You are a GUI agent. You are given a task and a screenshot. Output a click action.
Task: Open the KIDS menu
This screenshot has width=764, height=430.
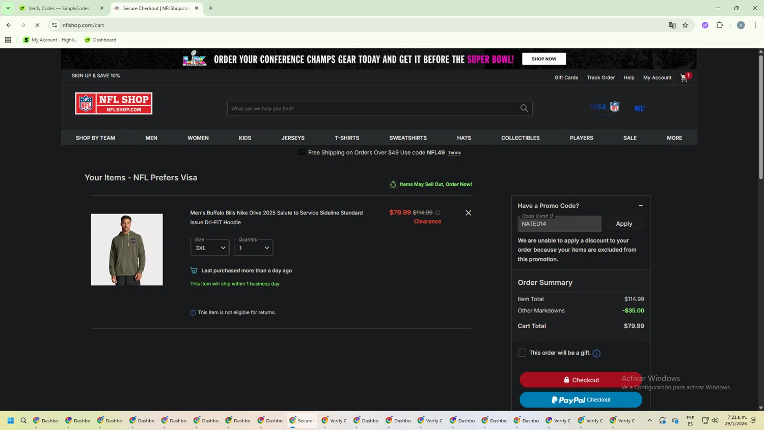(245, 138)
